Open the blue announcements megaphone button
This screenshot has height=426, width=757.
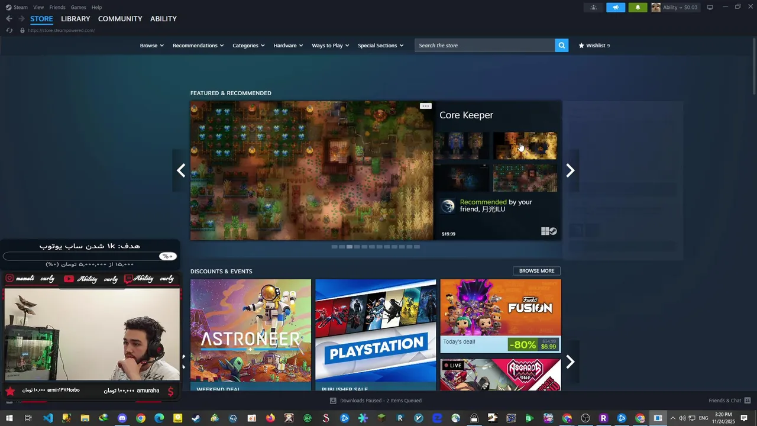[616, 7]
